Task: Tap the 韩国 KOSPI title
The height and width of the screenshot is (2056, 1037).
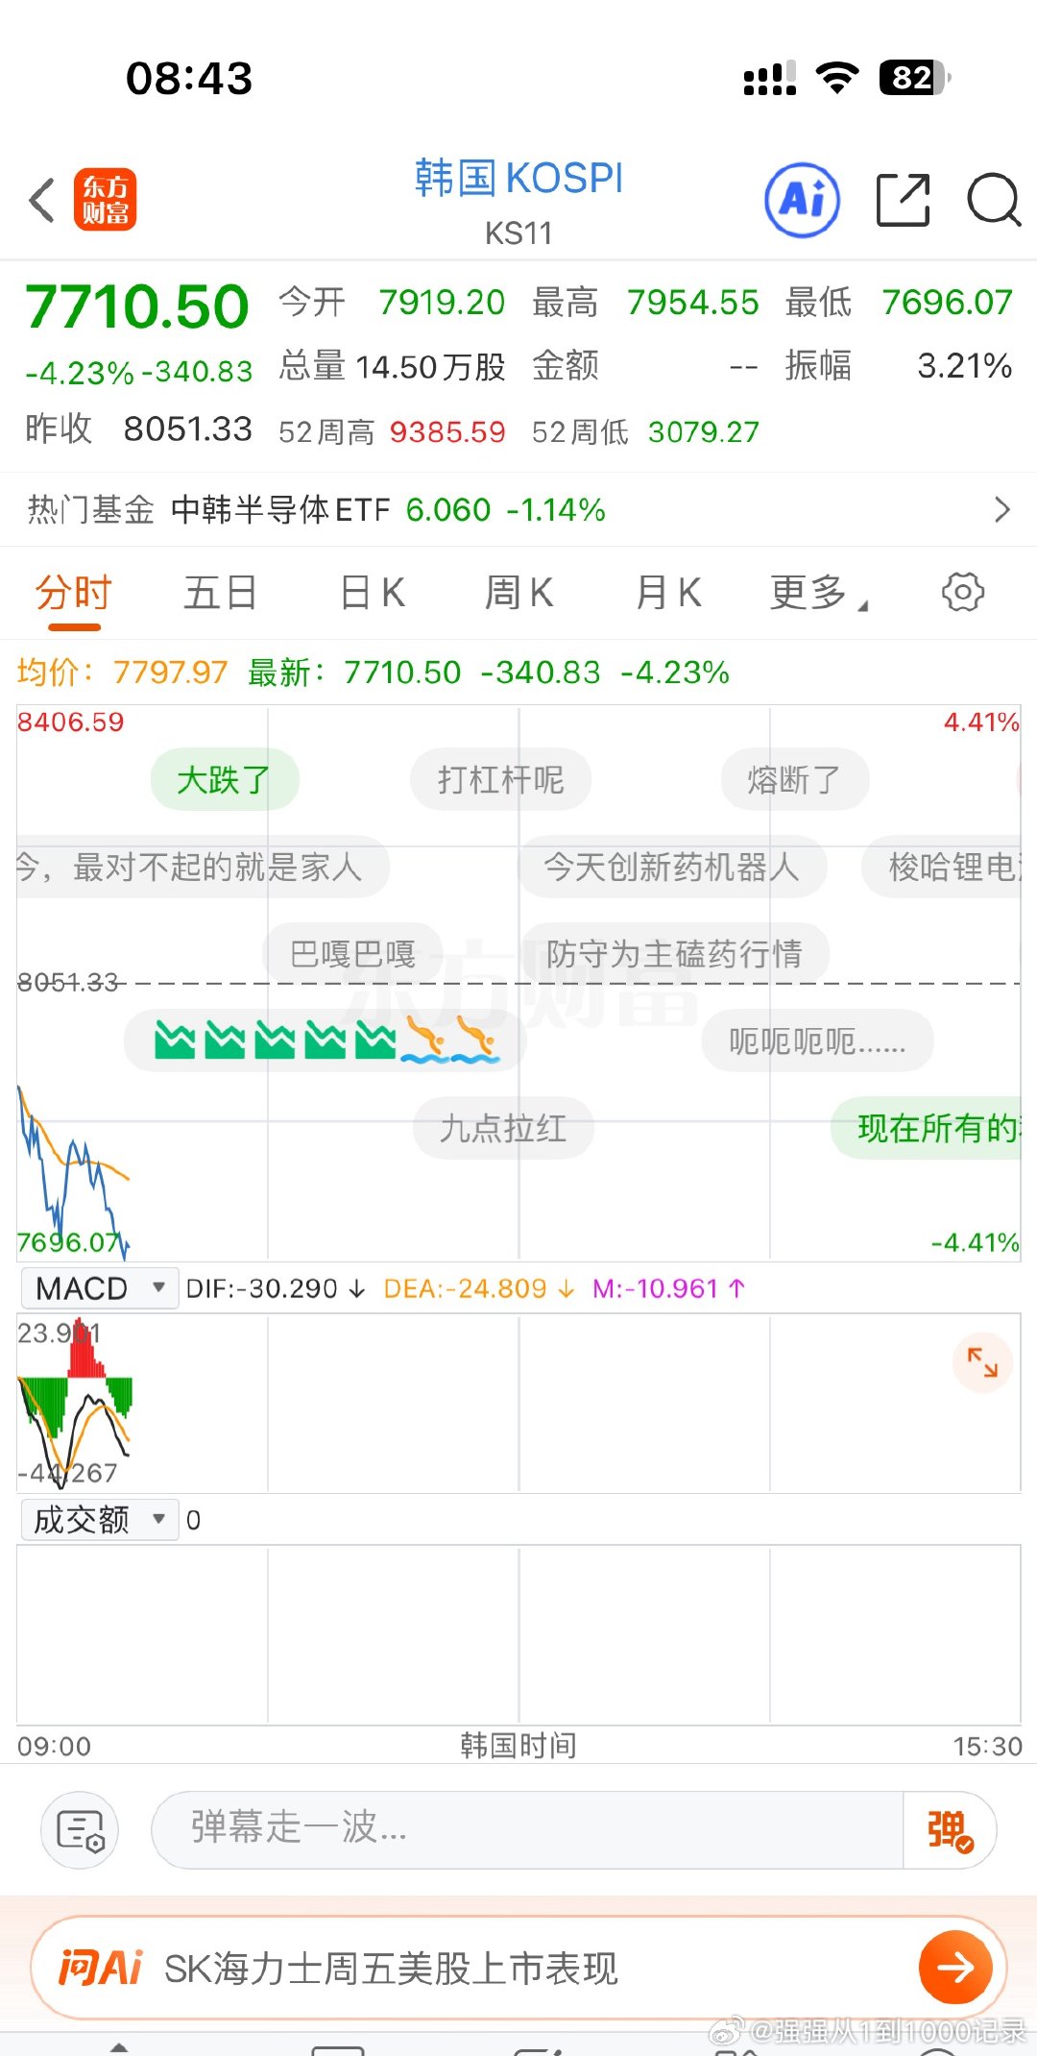Action: pos(518,179)
